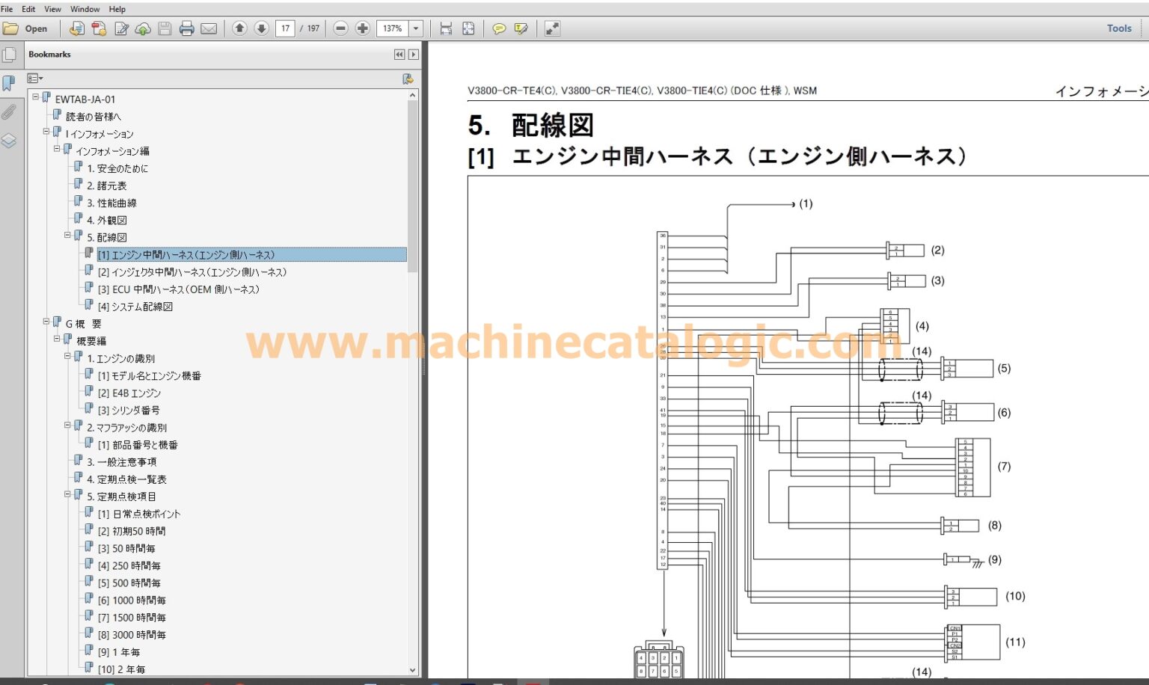Viewport: 1149px width, 685px height.
Task: Go to next page with down arrow
Action: point(261,28)
